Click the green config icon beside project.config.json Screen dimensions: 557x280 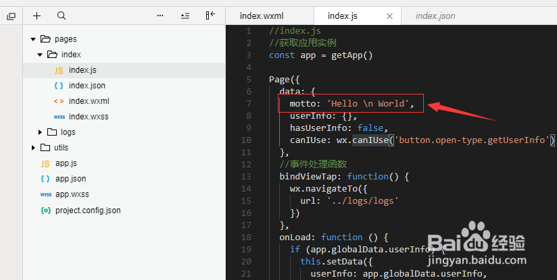45,211
